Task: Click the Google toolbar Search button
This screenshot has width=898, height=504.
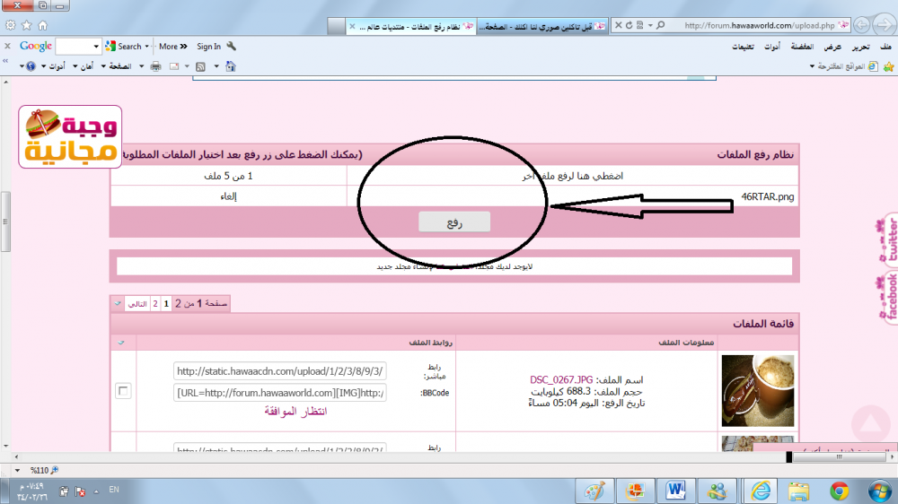Action: point(125,47)
